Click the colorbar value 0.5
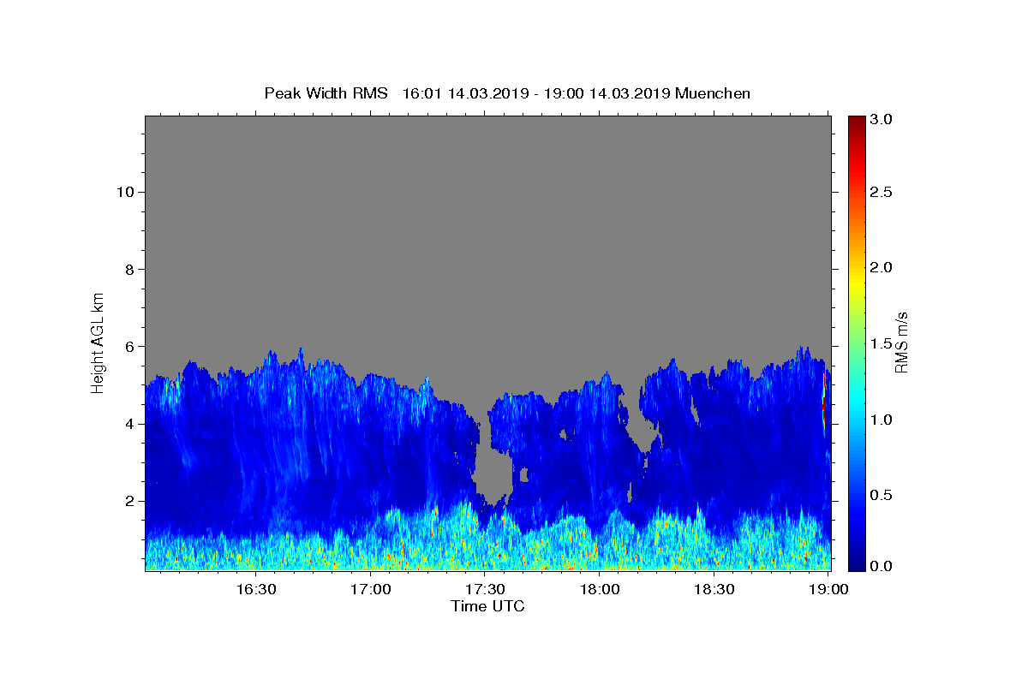Viewport: 1028px width, 685px height. 882,495
